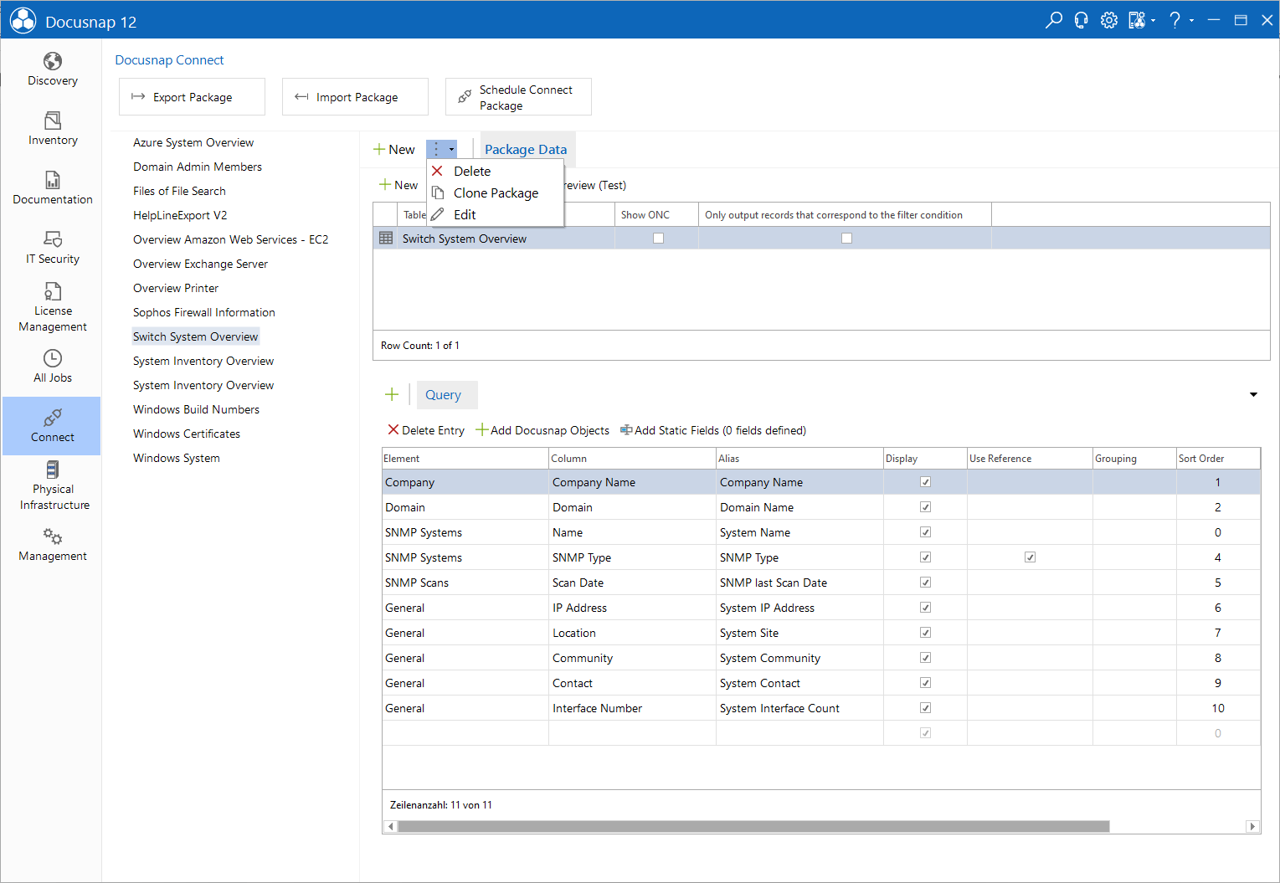Select Azure System Overview package
This screenshot has width=1280, height=883.
tap(193, 142)
